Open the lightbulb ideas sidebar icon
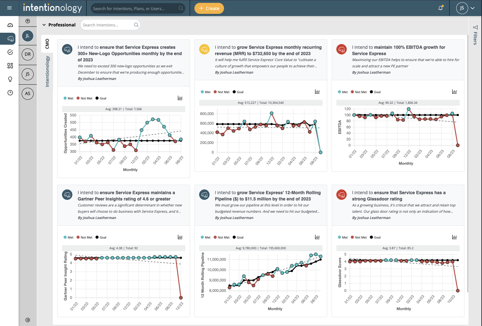The height and width of the screenshot is (326, 482). 10,79
